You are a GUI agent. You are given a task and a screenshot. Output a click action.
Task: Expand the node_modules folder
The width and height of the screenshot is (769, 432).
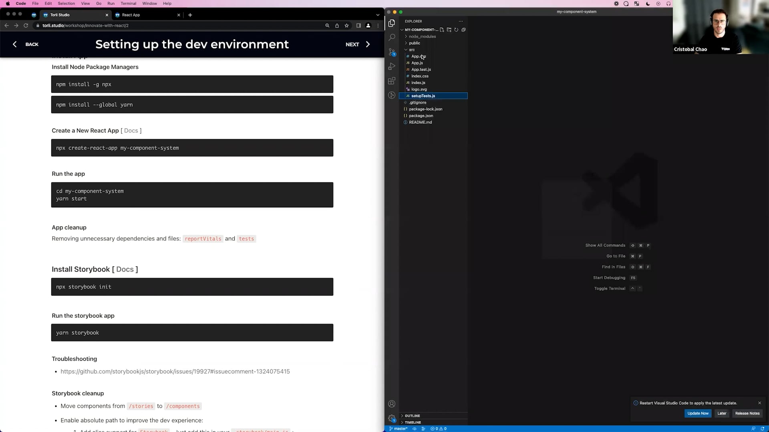click(433, 36)
